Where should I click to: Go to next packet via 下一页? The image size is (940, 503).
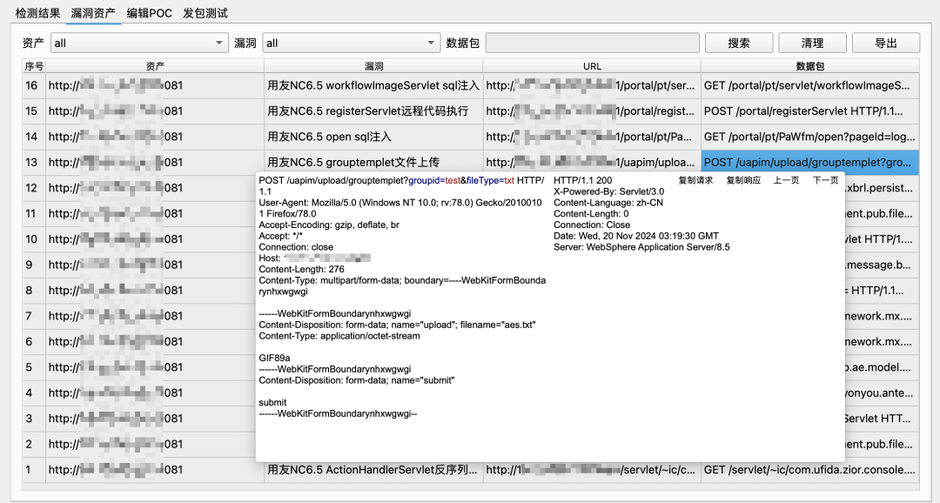click(825, 180)
